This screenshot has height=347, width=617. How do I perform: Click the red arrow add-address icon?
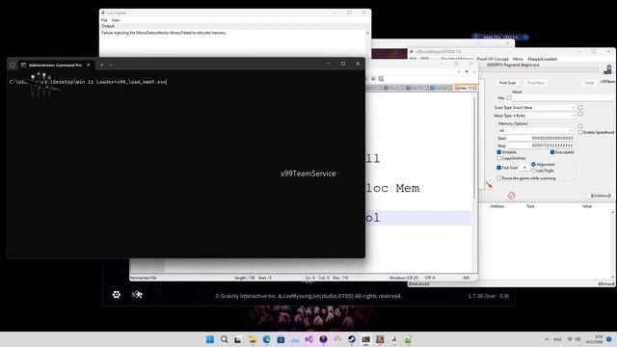coord(489,184)
